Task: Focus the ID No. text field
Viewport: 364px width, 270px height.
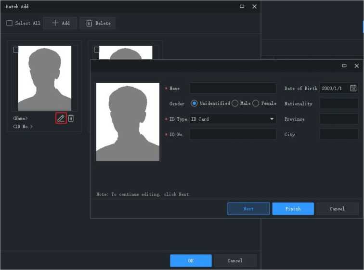Action: pos(233,134)
